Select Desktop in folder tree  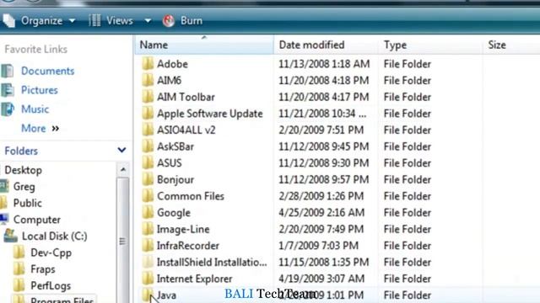pos(24,170)
